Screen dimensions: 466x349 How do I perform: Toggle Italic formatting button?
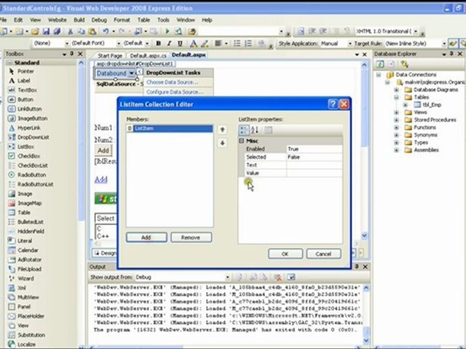tap(169, 43)
